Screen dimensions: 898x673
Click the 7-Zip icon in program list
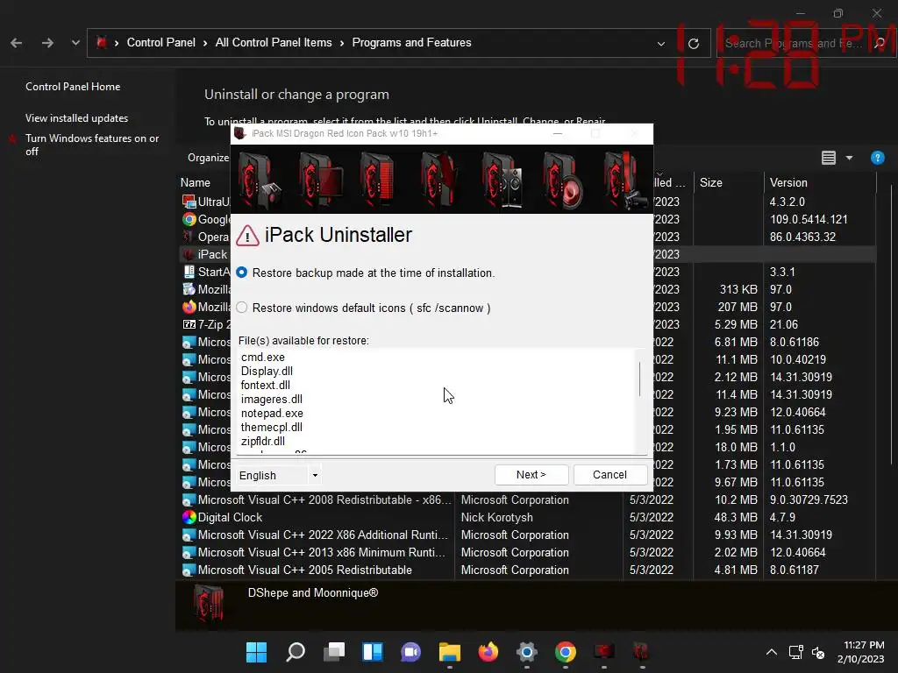click(x=189, y=324)
